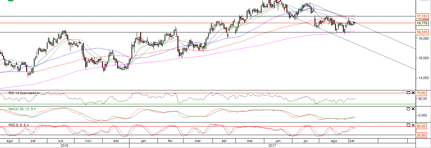The height and width of the screenshot is (148, 431).
Task: Select the 16,310 support price label
Action: (x=422, y=32)
